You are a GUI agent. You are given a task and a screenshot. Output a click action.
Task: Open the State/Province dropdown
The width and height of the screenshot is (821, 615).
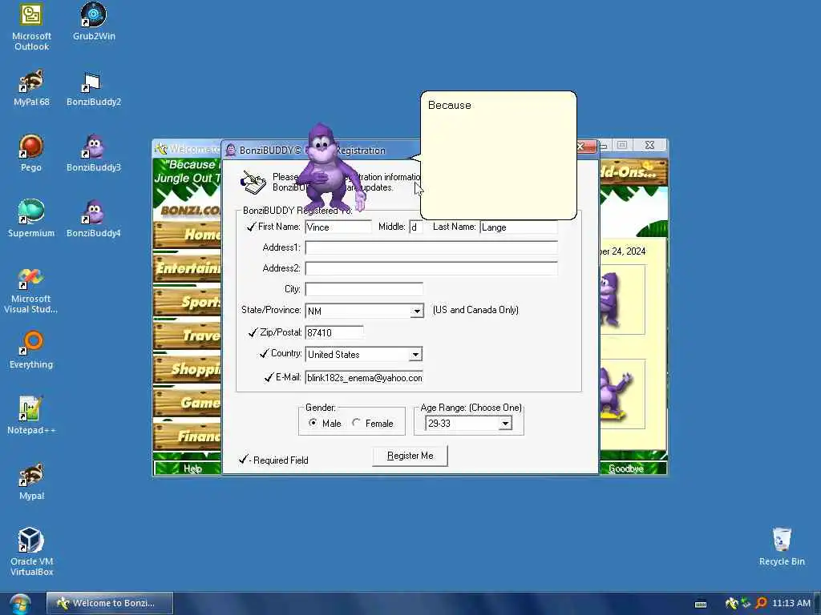[x=416, y=312]
